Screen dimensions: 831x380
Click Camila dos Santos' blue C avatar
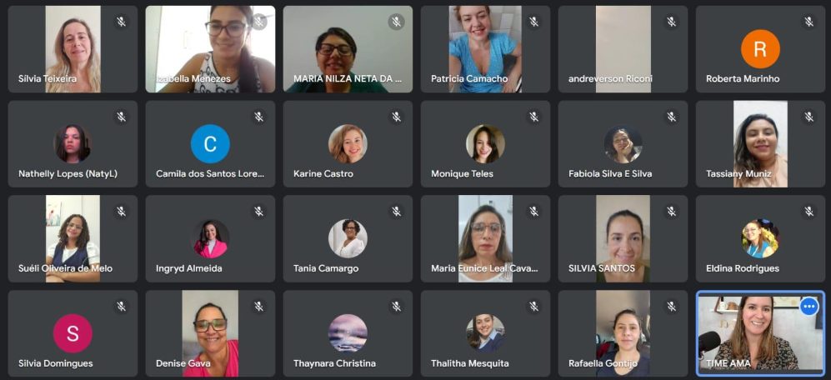tap(210, 143)
